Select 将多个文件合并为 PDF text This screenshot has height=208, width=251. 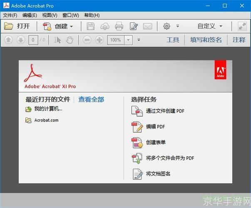170,158
